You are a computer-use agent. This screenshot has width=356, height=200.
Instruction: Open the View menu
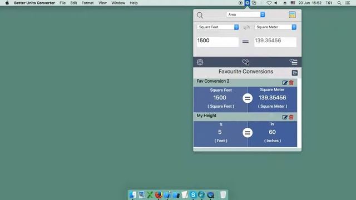pyautogui.click(x=102, y=3)
